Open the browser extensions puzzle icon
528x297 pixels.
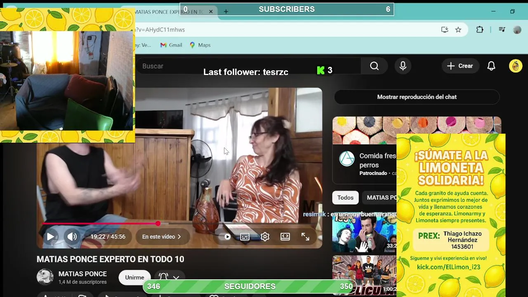tap(480, 30)
